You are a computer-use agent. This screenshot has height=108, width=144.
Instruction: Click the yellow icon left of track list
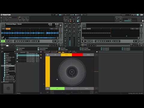click(x=41, y=55)
